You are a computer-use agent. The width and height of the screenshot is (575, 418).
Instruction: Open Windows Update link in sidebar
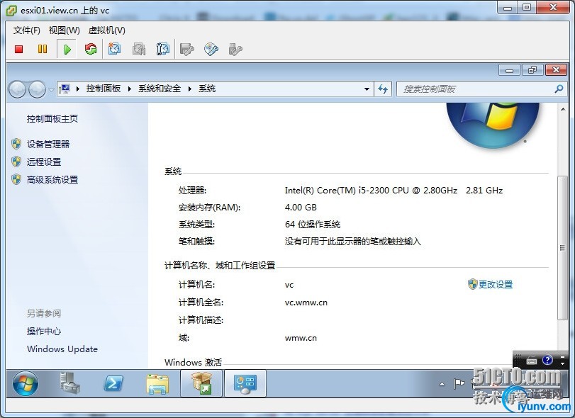click(62, 349)
